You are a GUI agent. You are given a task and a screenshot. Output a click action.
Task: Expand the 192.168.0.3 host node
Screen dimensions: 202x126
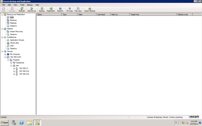tap(14, 68)
